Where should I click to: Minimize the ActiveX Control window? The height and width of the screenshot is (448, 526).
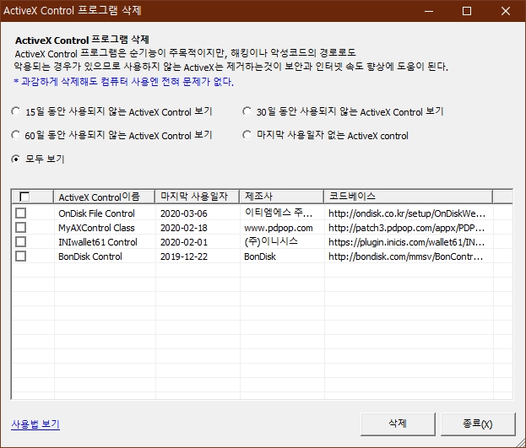point(429,11)
